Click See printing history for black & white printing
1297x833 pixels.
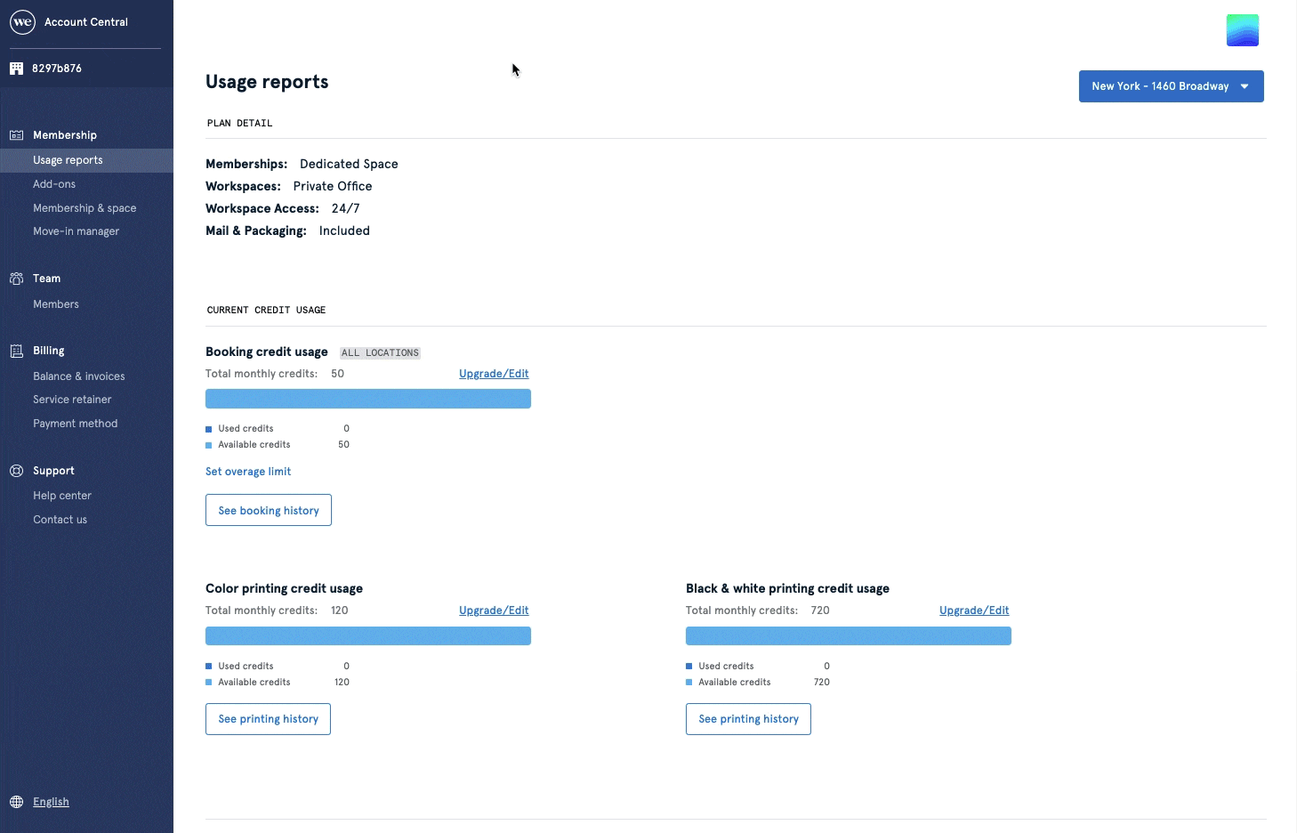tap(748, 718)
